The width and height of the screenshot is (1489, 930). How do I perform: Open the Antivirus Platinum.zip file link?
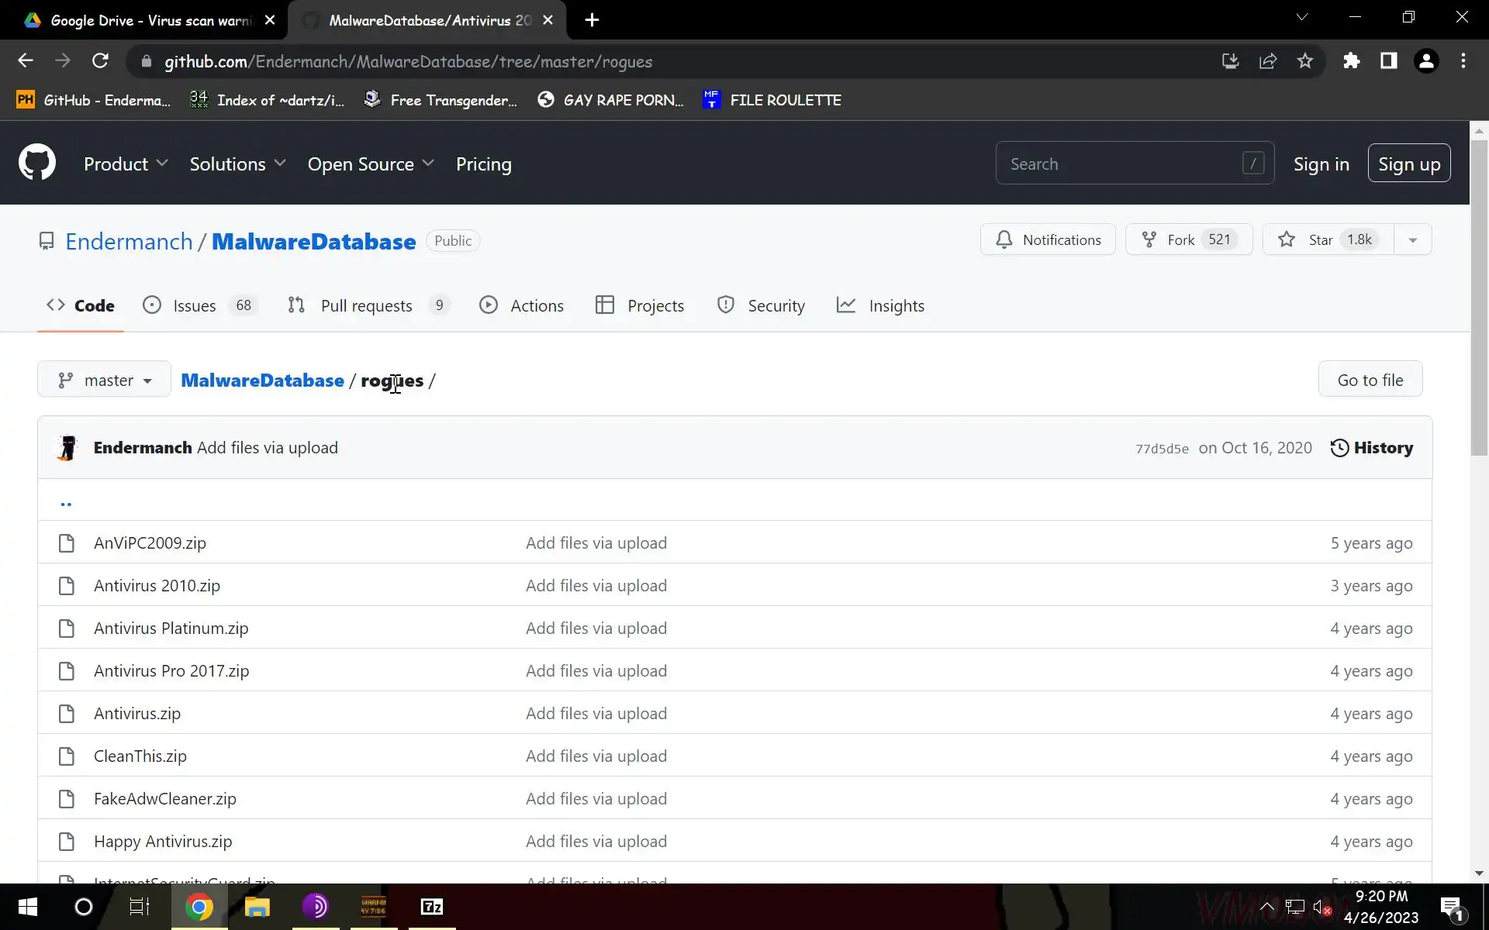[171, 629]
